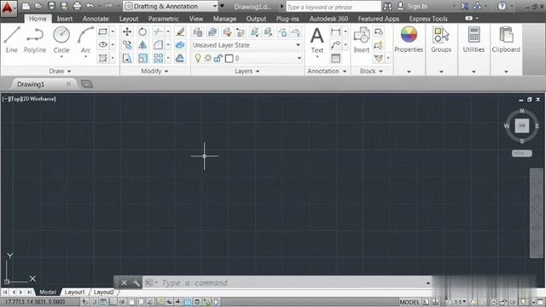Viewport: 546px width, 307px height.
Task: Click the ViewCube TOP face
Action: tap(521, 125)
